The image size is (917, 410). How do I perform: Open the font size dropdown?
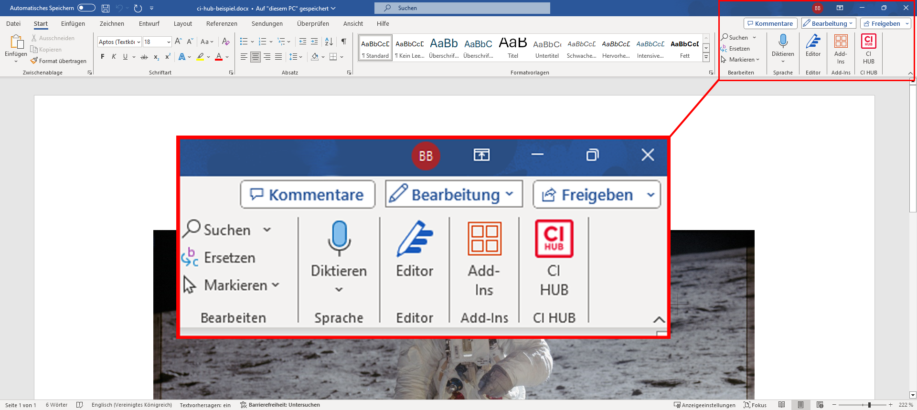(169, 42)
